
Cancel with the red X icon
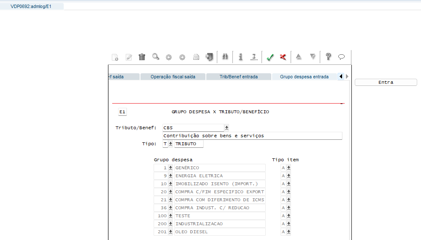tap(283, 57)
